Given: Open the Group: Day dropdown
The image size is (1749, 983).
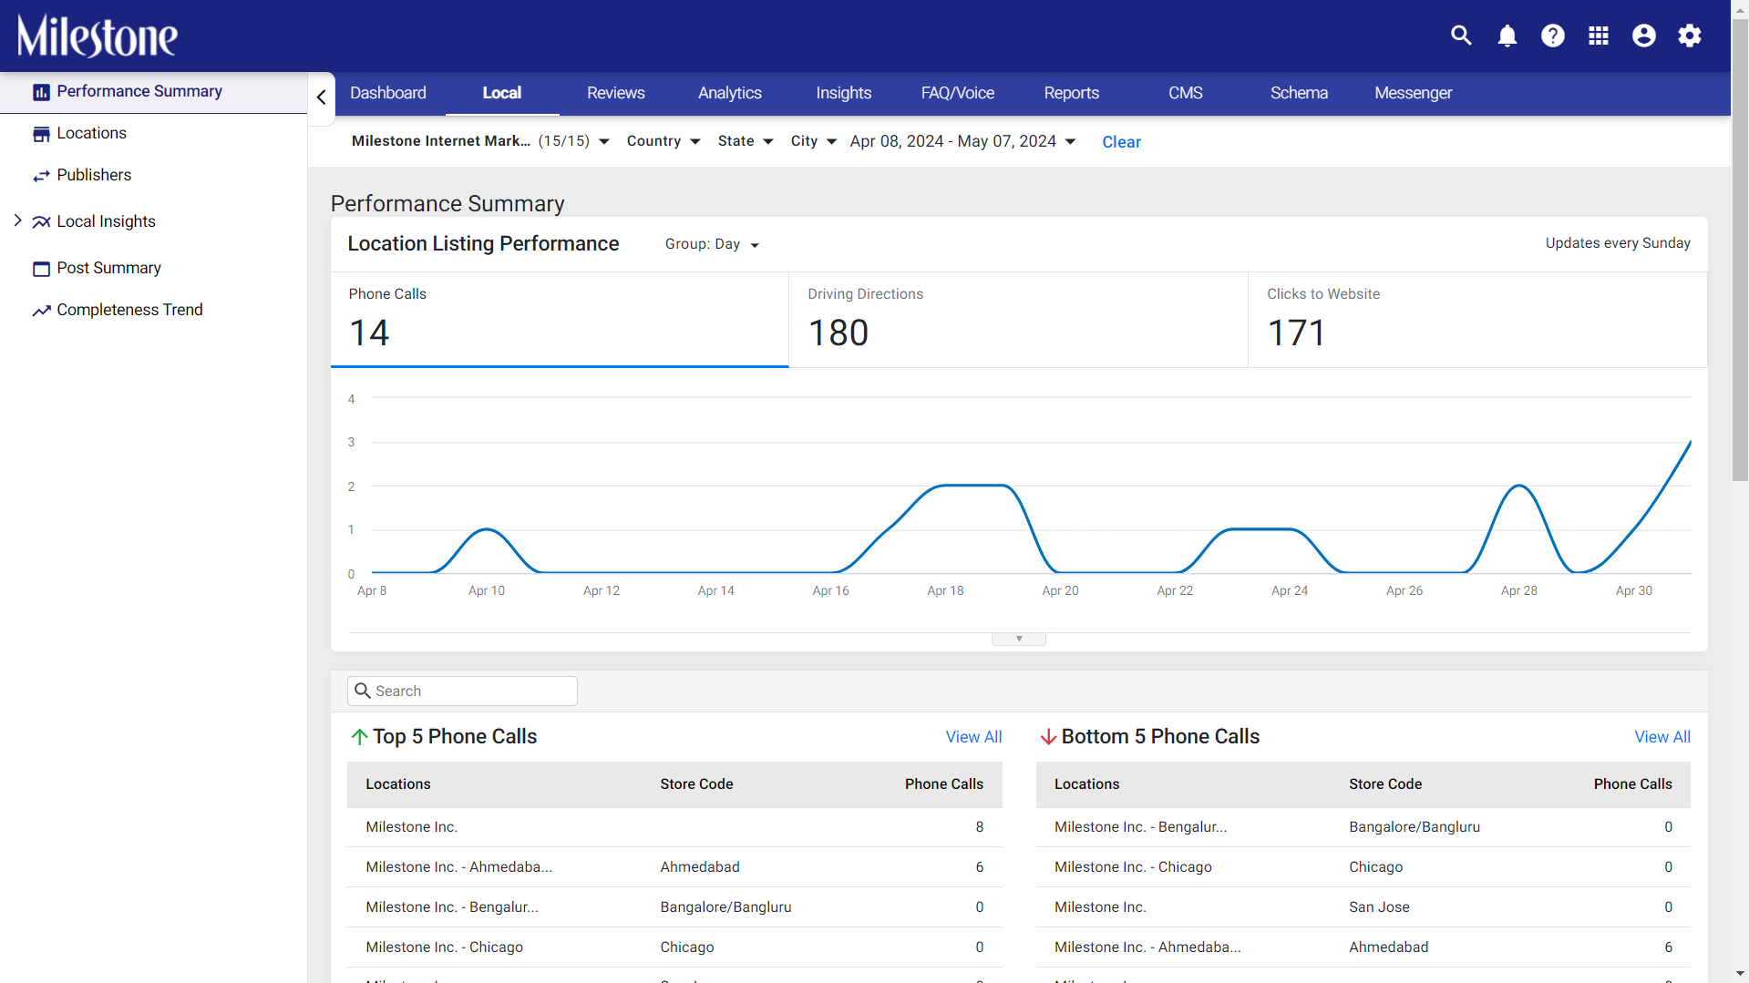Looking at the screenshot, I should click(712, 244).
